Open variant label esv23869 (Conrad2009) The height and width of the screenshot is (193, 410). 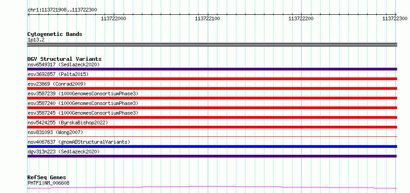point(57,84)
